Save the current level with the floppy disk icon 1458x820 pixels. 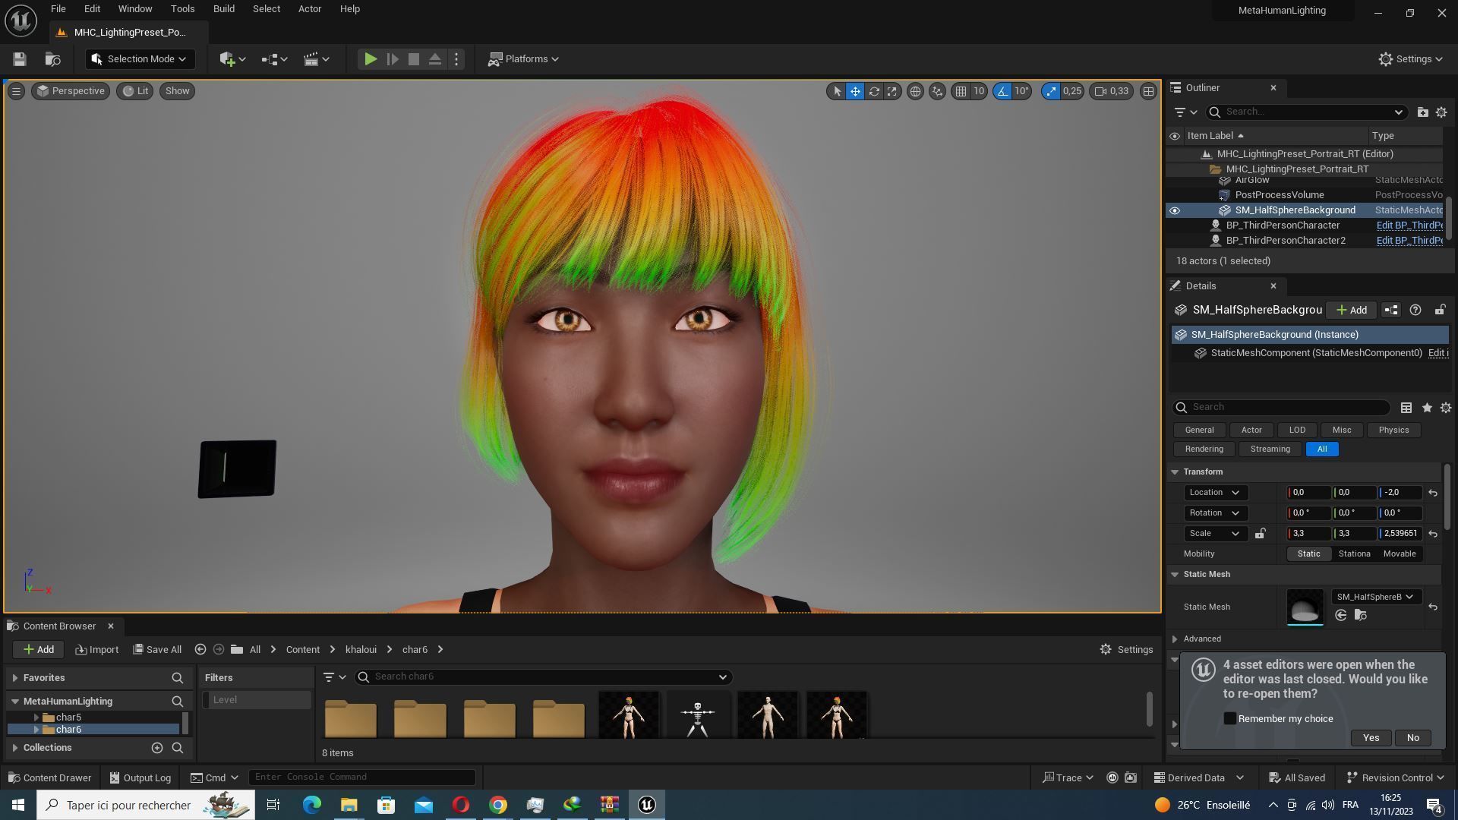[20, 59]
